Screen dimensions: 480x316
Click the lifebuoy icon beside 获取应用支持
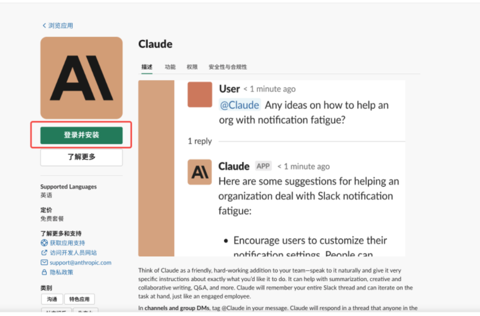(x=44, y=243)
